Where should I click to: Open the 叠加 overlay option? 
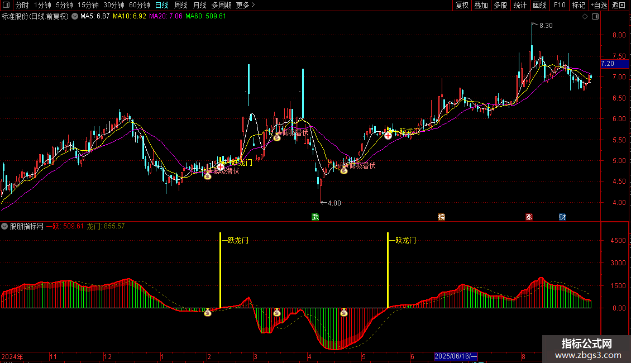click(x=481, y=5)
